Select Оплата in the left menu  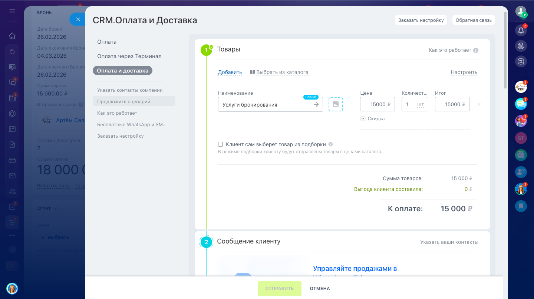click(x=107, y=42)
